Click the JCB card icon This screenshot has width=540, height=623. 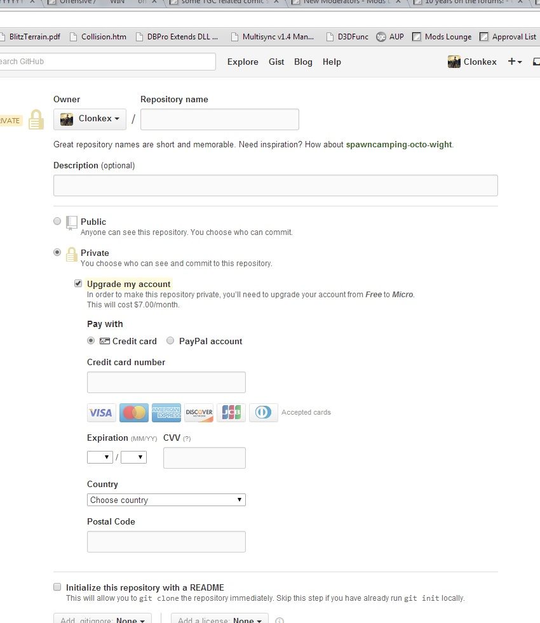(231, 413)
